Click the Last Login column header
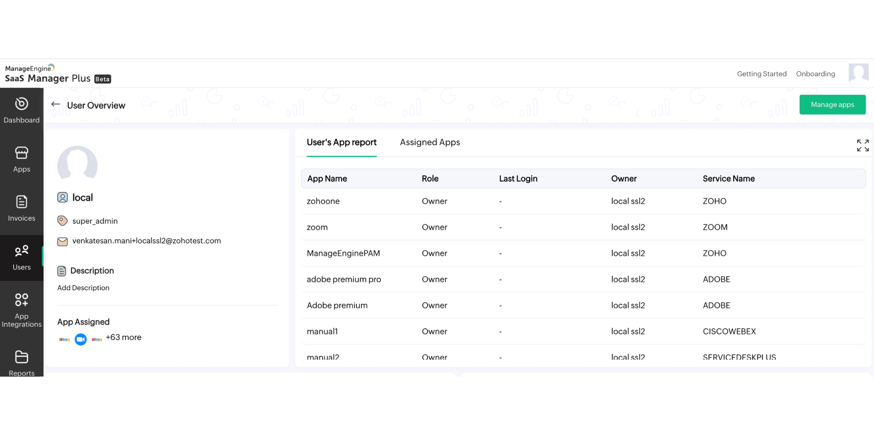 518,179
